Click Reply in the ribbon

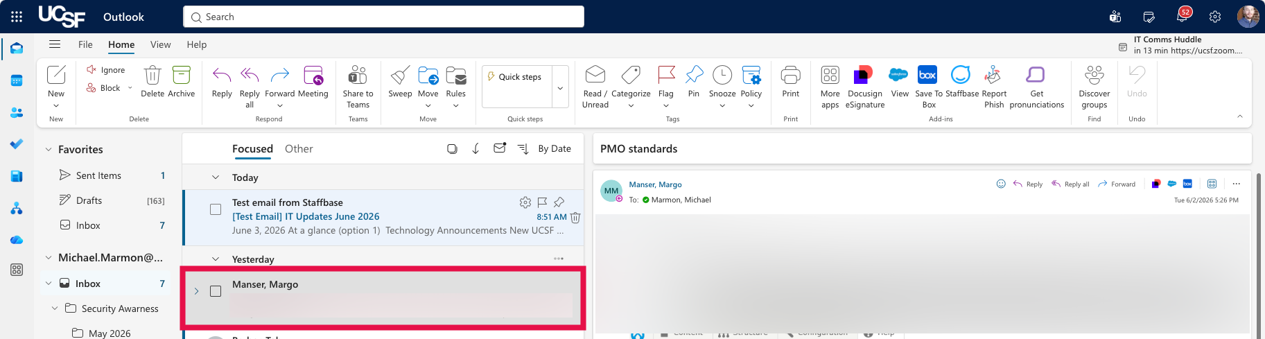222,81
